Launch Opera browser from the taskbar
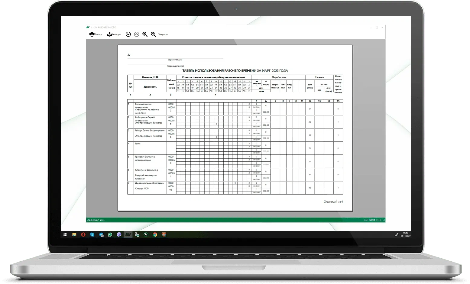 click(x=83, y=234)
